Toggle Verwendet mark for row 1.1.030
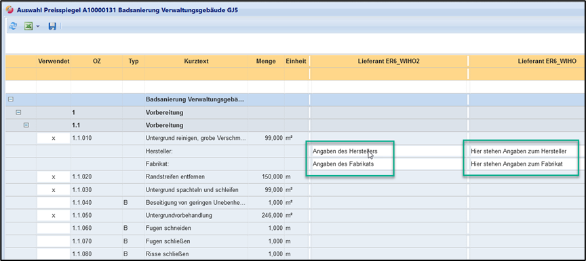This screenshot has width=586, height=261. [54, 190]
